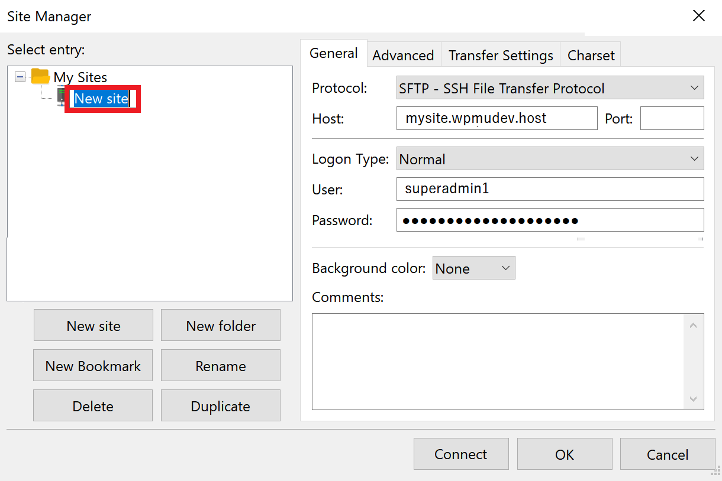Viewport: 722px width, 481px height.
Task: Select the Charset tab
Action: [x=591, y=56]
